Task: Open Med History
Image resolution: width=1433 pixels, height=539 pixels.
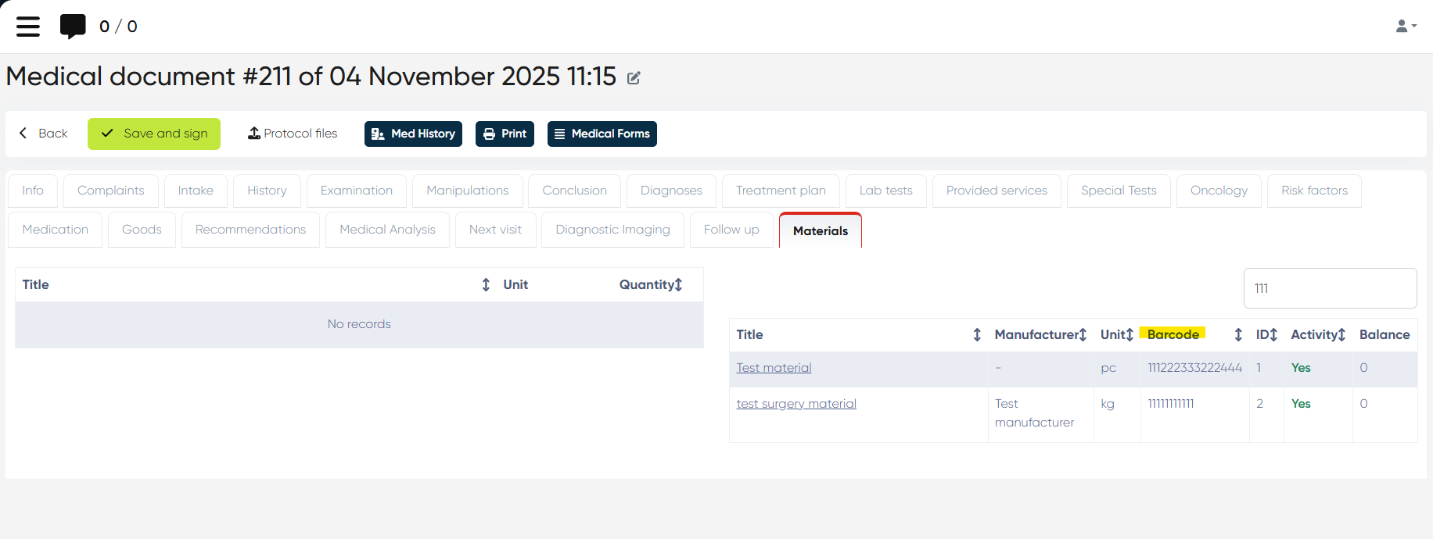Action: pyautogui.click(x=413, y=134)
